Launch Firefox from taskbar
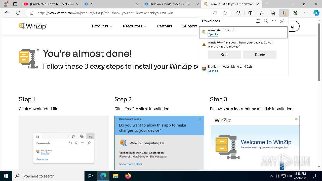This screenshot has width=322, height=181. [x=128, y=176]
